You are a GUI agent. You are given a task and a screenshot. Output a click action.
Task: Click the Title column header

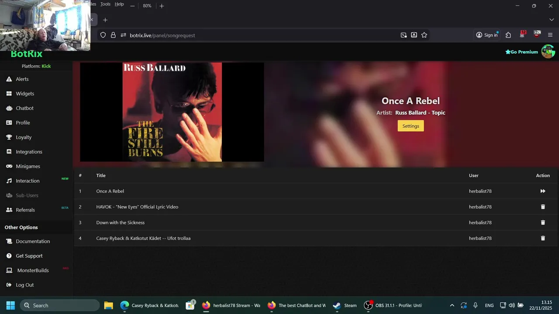101,175
